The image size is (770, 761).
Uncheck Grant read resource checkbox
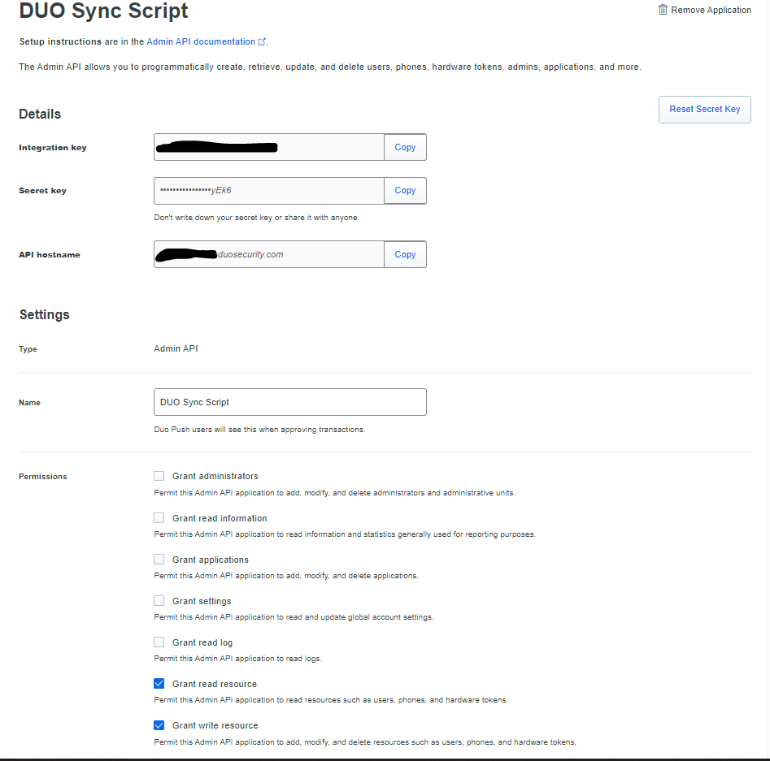[x=159, y=684]
